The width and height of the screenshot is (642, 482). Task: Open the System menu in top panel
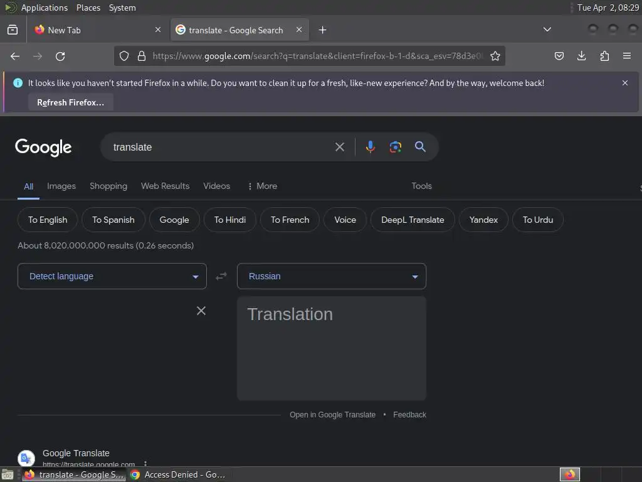tap(122, 8)
